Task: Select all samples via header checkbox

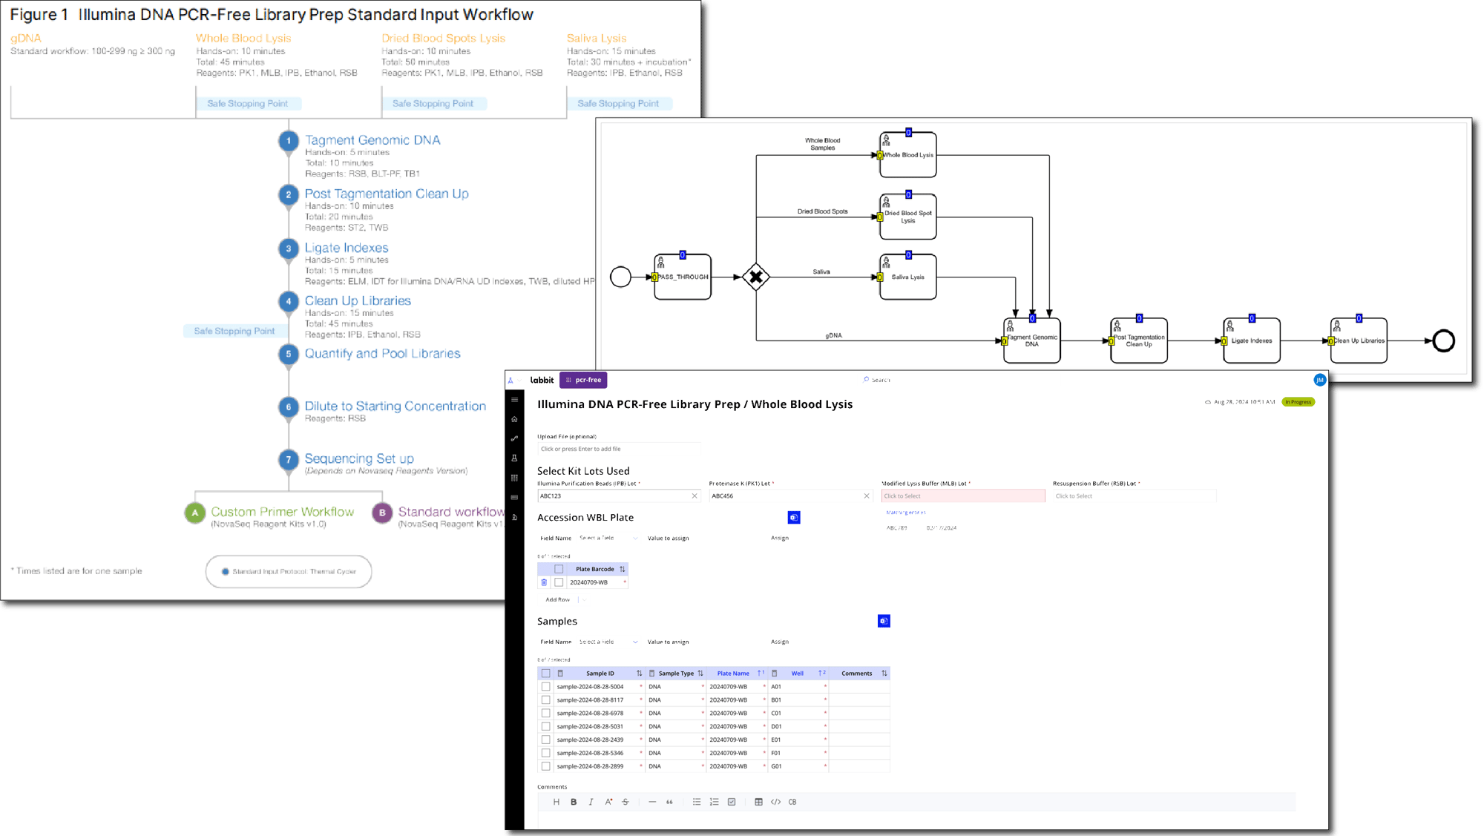Action: coord(546,674)
